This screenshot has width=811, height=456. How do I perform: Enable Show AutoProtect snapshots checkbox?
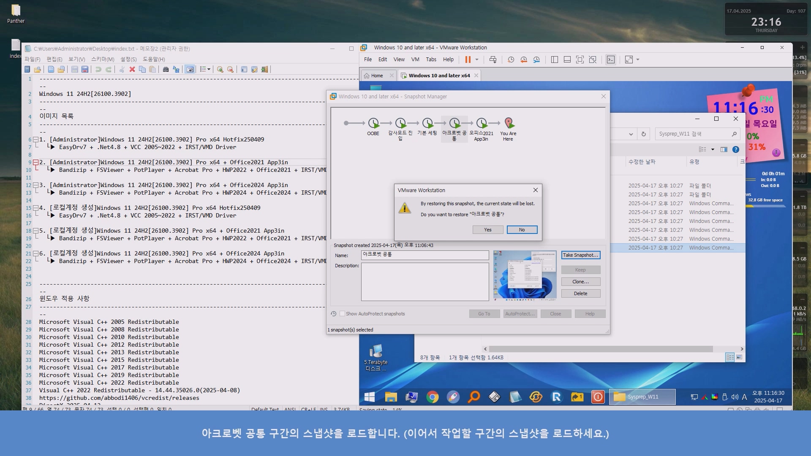click(343, 314)
